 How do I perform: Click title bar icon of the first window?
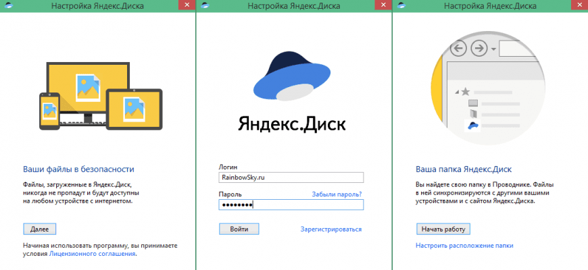[7, 5]
